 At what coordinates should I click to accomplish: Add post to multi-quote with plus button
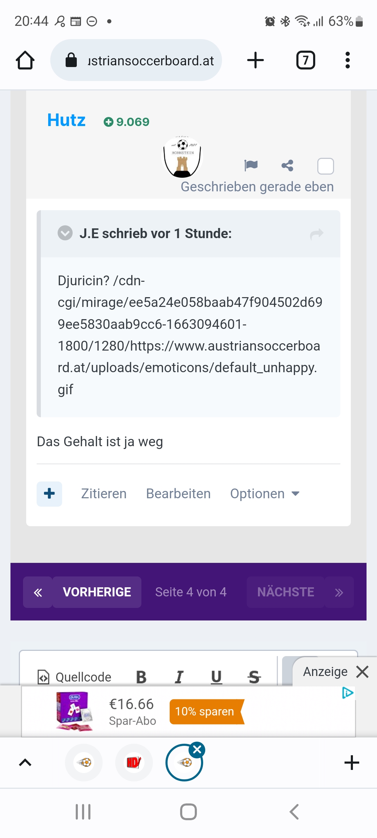click(x=49, y=494)
